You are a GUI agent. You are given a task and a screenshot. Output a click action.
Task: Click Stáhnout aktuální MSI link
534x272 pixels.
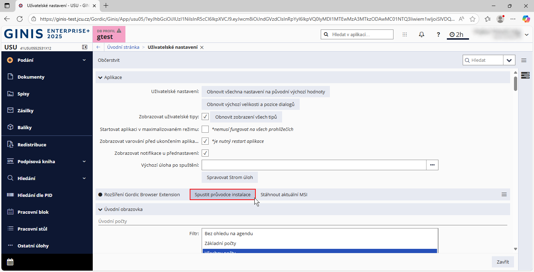284,194
